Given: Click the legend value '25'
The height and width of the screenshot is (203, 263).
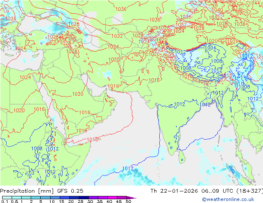Looking at the screenshot, I should click(x=80, y=201).
